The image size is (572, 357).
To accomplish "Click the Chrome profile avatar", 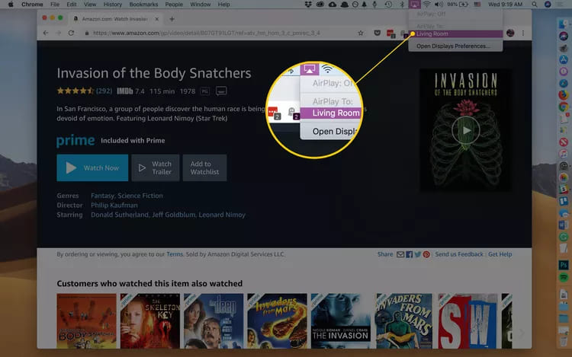I will 510,33.
